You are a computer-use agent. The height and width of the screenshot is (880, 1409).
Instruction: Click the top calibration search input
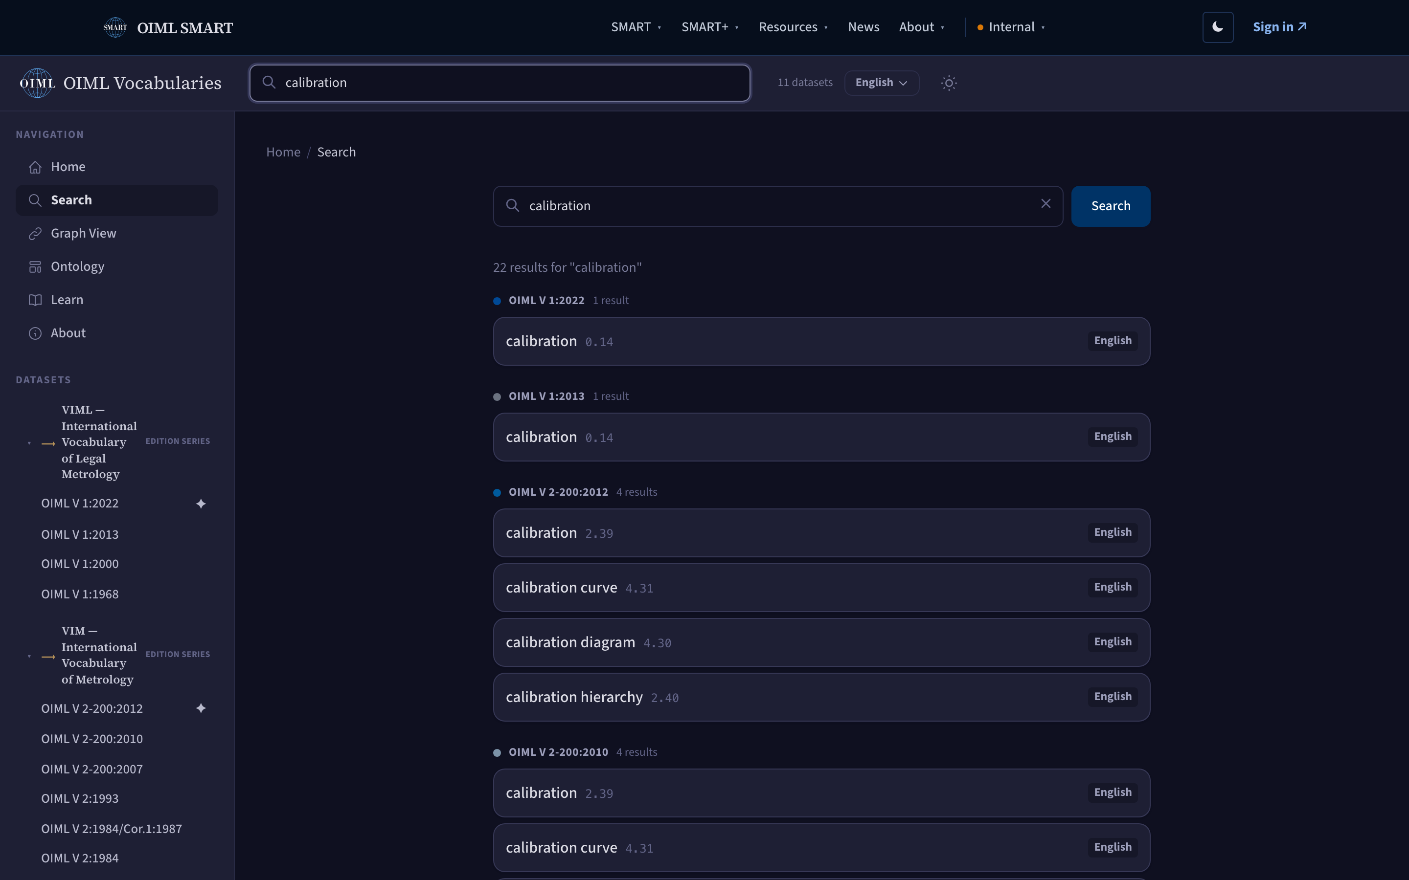point(500,83)
